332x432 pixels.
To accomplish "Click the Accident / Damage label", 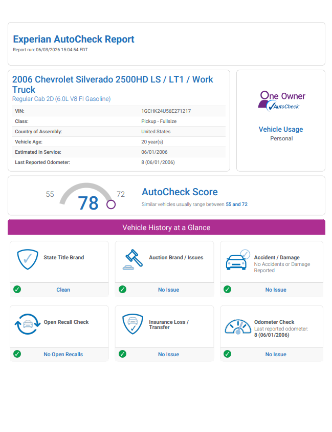I will pyautogui.click(x=277, y=257).
